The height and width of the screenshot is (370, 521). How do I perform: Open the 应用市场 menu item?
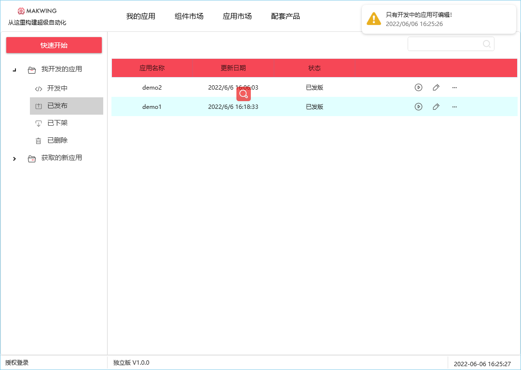click(x=237, y=16)
